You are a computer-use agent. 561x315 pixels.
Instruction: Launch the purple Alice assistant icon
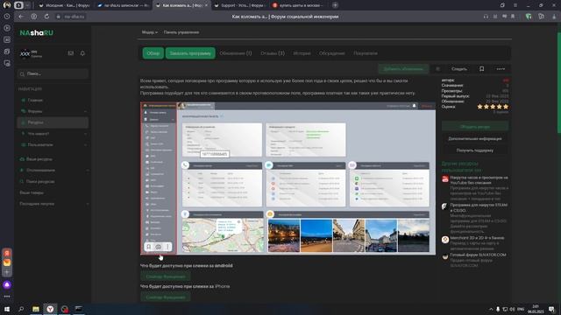7,285
